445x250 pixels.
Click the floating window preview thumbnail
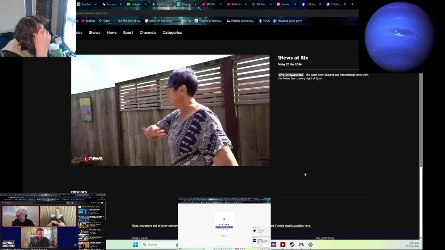pos(224,223)
